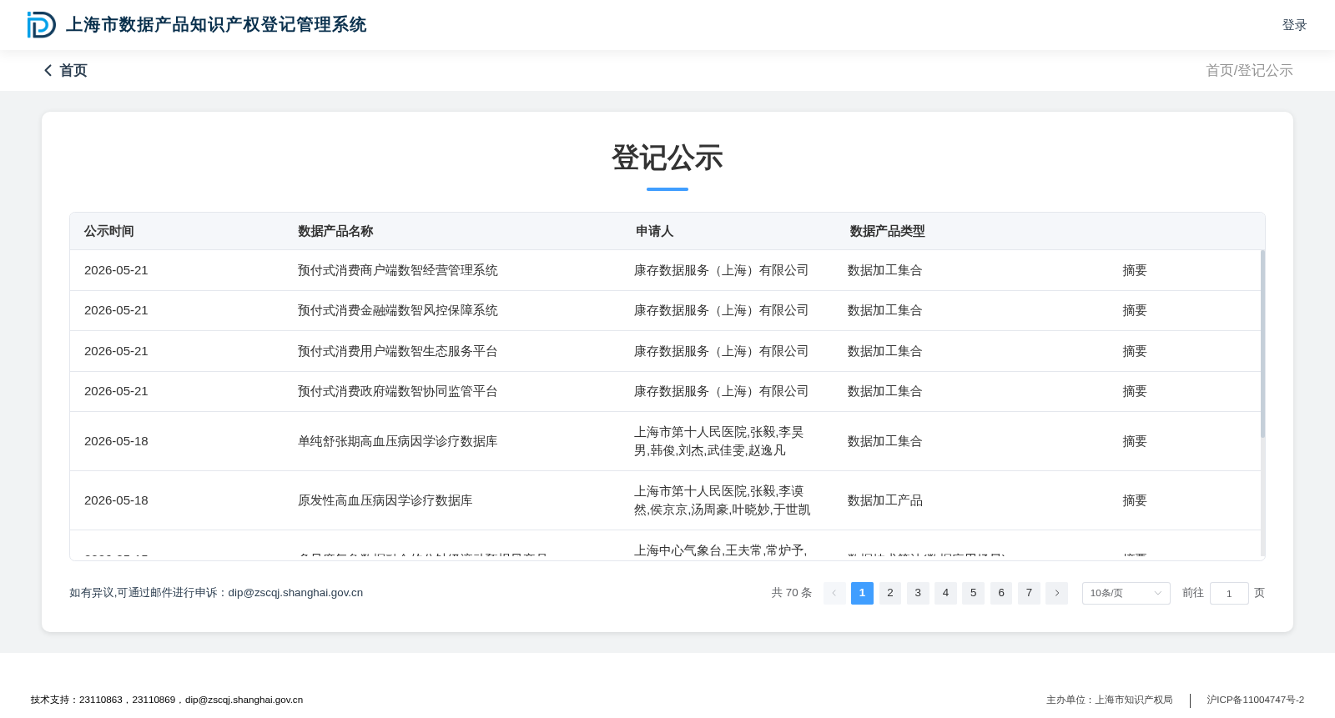Click the back chevron next to 首页
The height and width of the screenshot is (718, 1335).
pyautogui.click(x=48, y=71)
